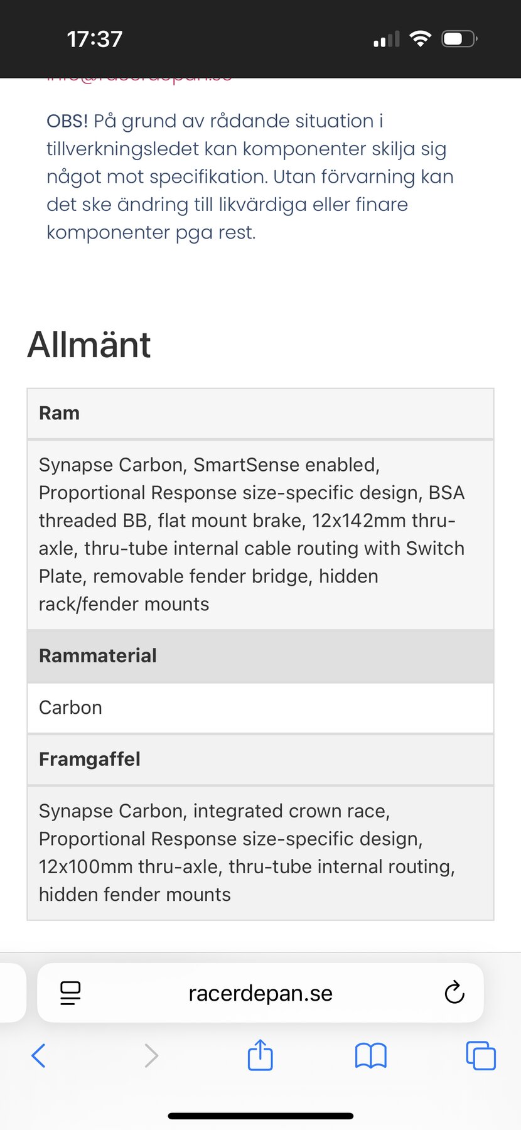The image size is (521, 1130).
Task: Tap the Wi-Fi status icon
Action: [420, 39]
